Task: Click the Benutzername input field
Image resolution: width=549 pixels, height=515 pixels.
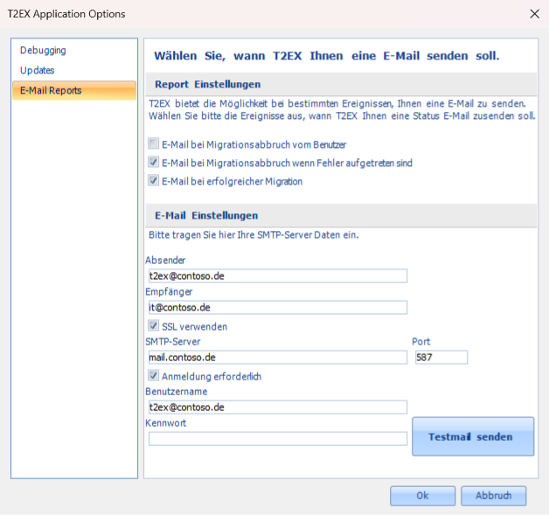Action: coord(278,407)
